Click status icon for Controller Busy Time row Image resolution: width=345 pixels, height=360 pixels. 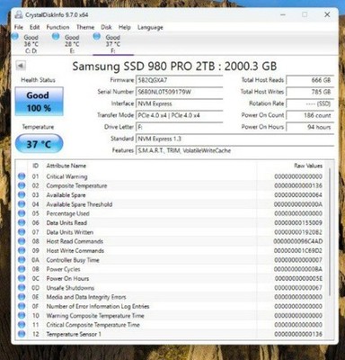pyautogui.click(x=22, y=260)
